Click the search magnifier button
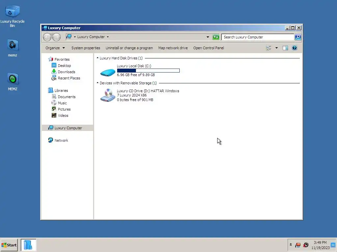337x252 pixels. (298, 37)
